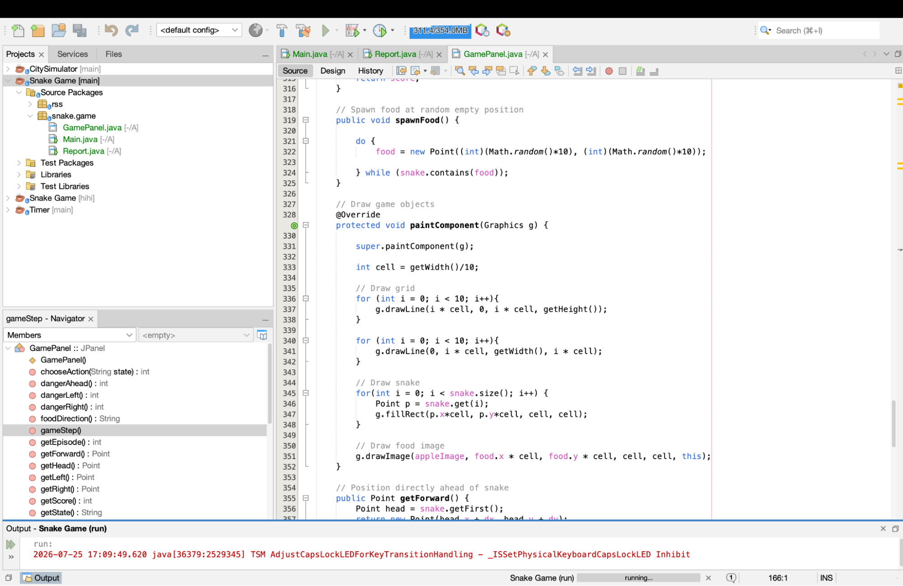903x586 pixels.
Task: Expand the Libraries node
Action: (19, 174)
